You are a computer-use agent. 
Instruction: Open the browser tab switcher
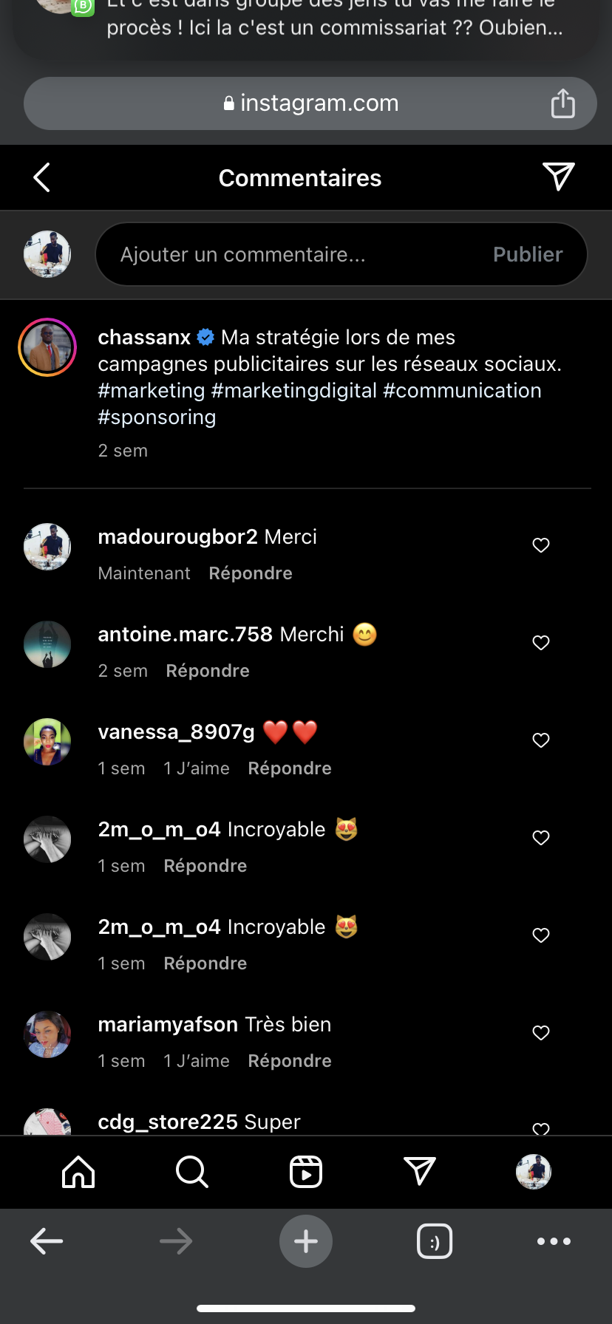(x=435, y=1241)
